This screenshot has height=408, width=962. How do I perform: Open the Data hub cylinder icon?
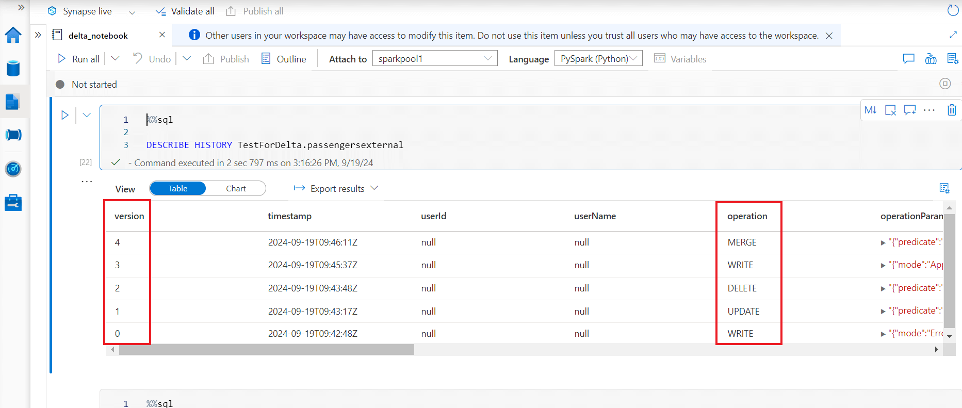(13, 68)
